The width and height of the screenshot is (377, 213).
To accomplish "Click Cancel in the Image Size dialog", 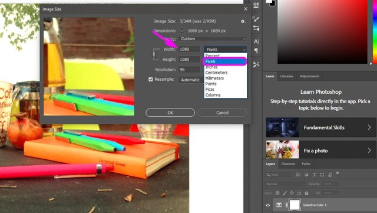I will coord(223,113).
